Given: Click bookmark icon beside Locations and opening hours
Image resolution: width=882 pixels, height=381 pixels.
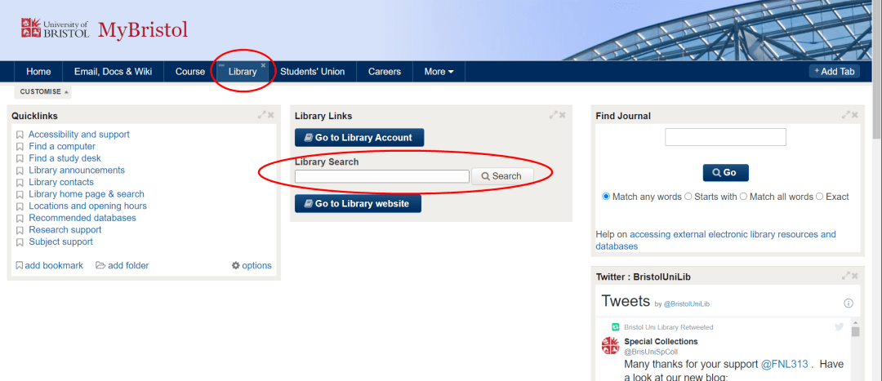Looking at the screenshot, I should tap(20, 206).
